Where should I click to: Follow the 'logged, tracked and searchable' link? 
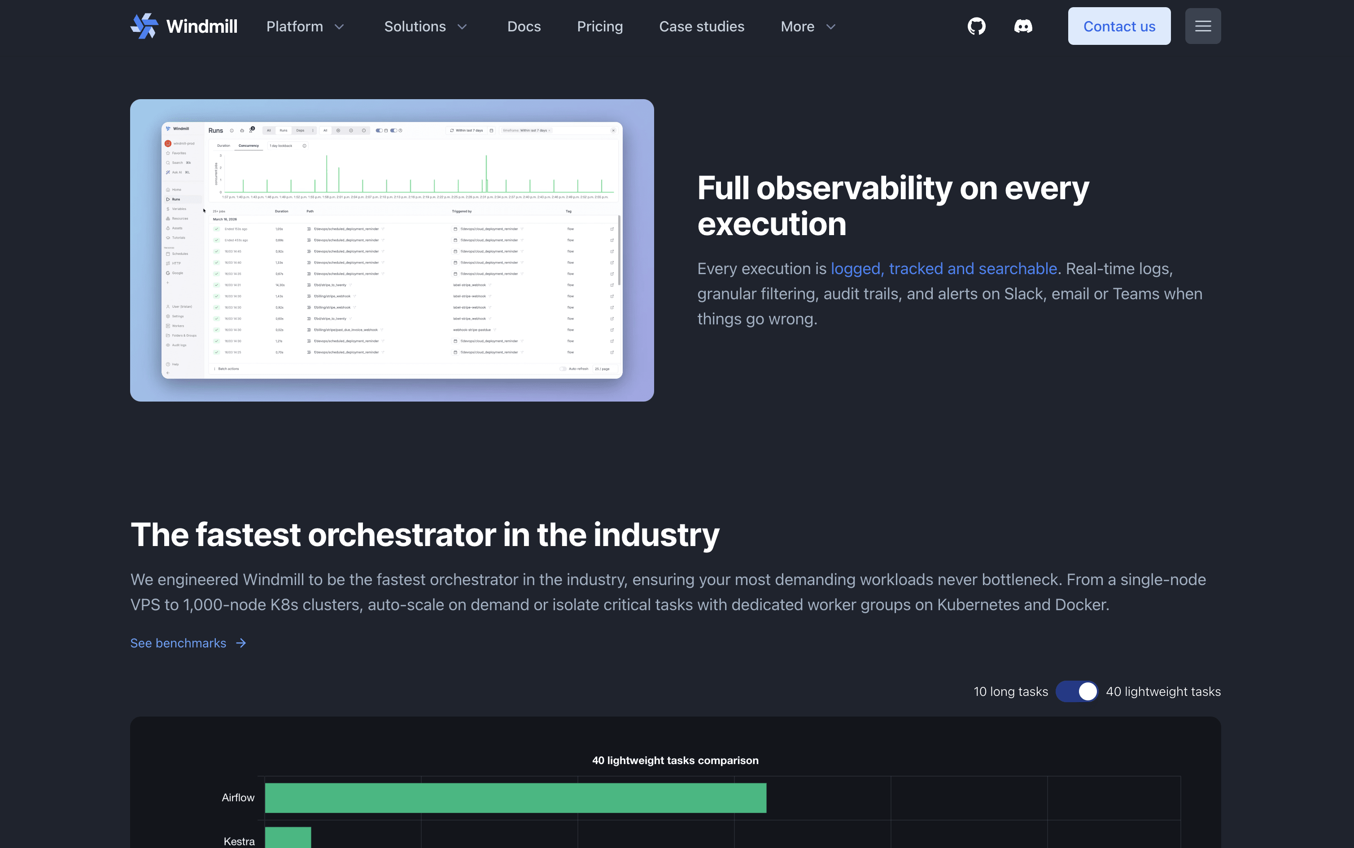[x=943, y=269]
